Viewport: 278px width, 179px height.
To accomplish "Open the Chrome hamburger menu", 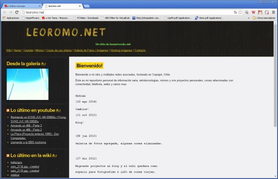I will pyautogui.click(x=273, y=12).
